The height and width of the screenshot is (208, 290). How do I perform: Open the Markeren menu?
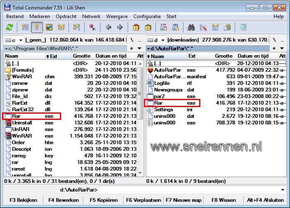click(40, 16)
